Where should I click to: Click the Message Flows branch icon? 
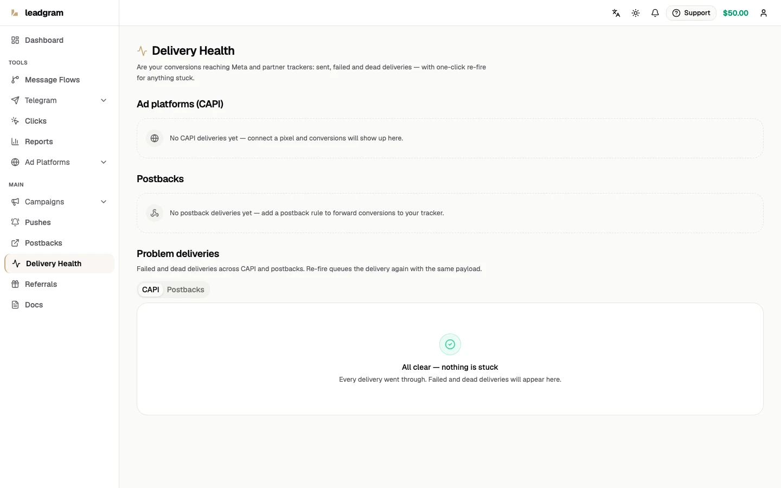click(x=15, y=80)
